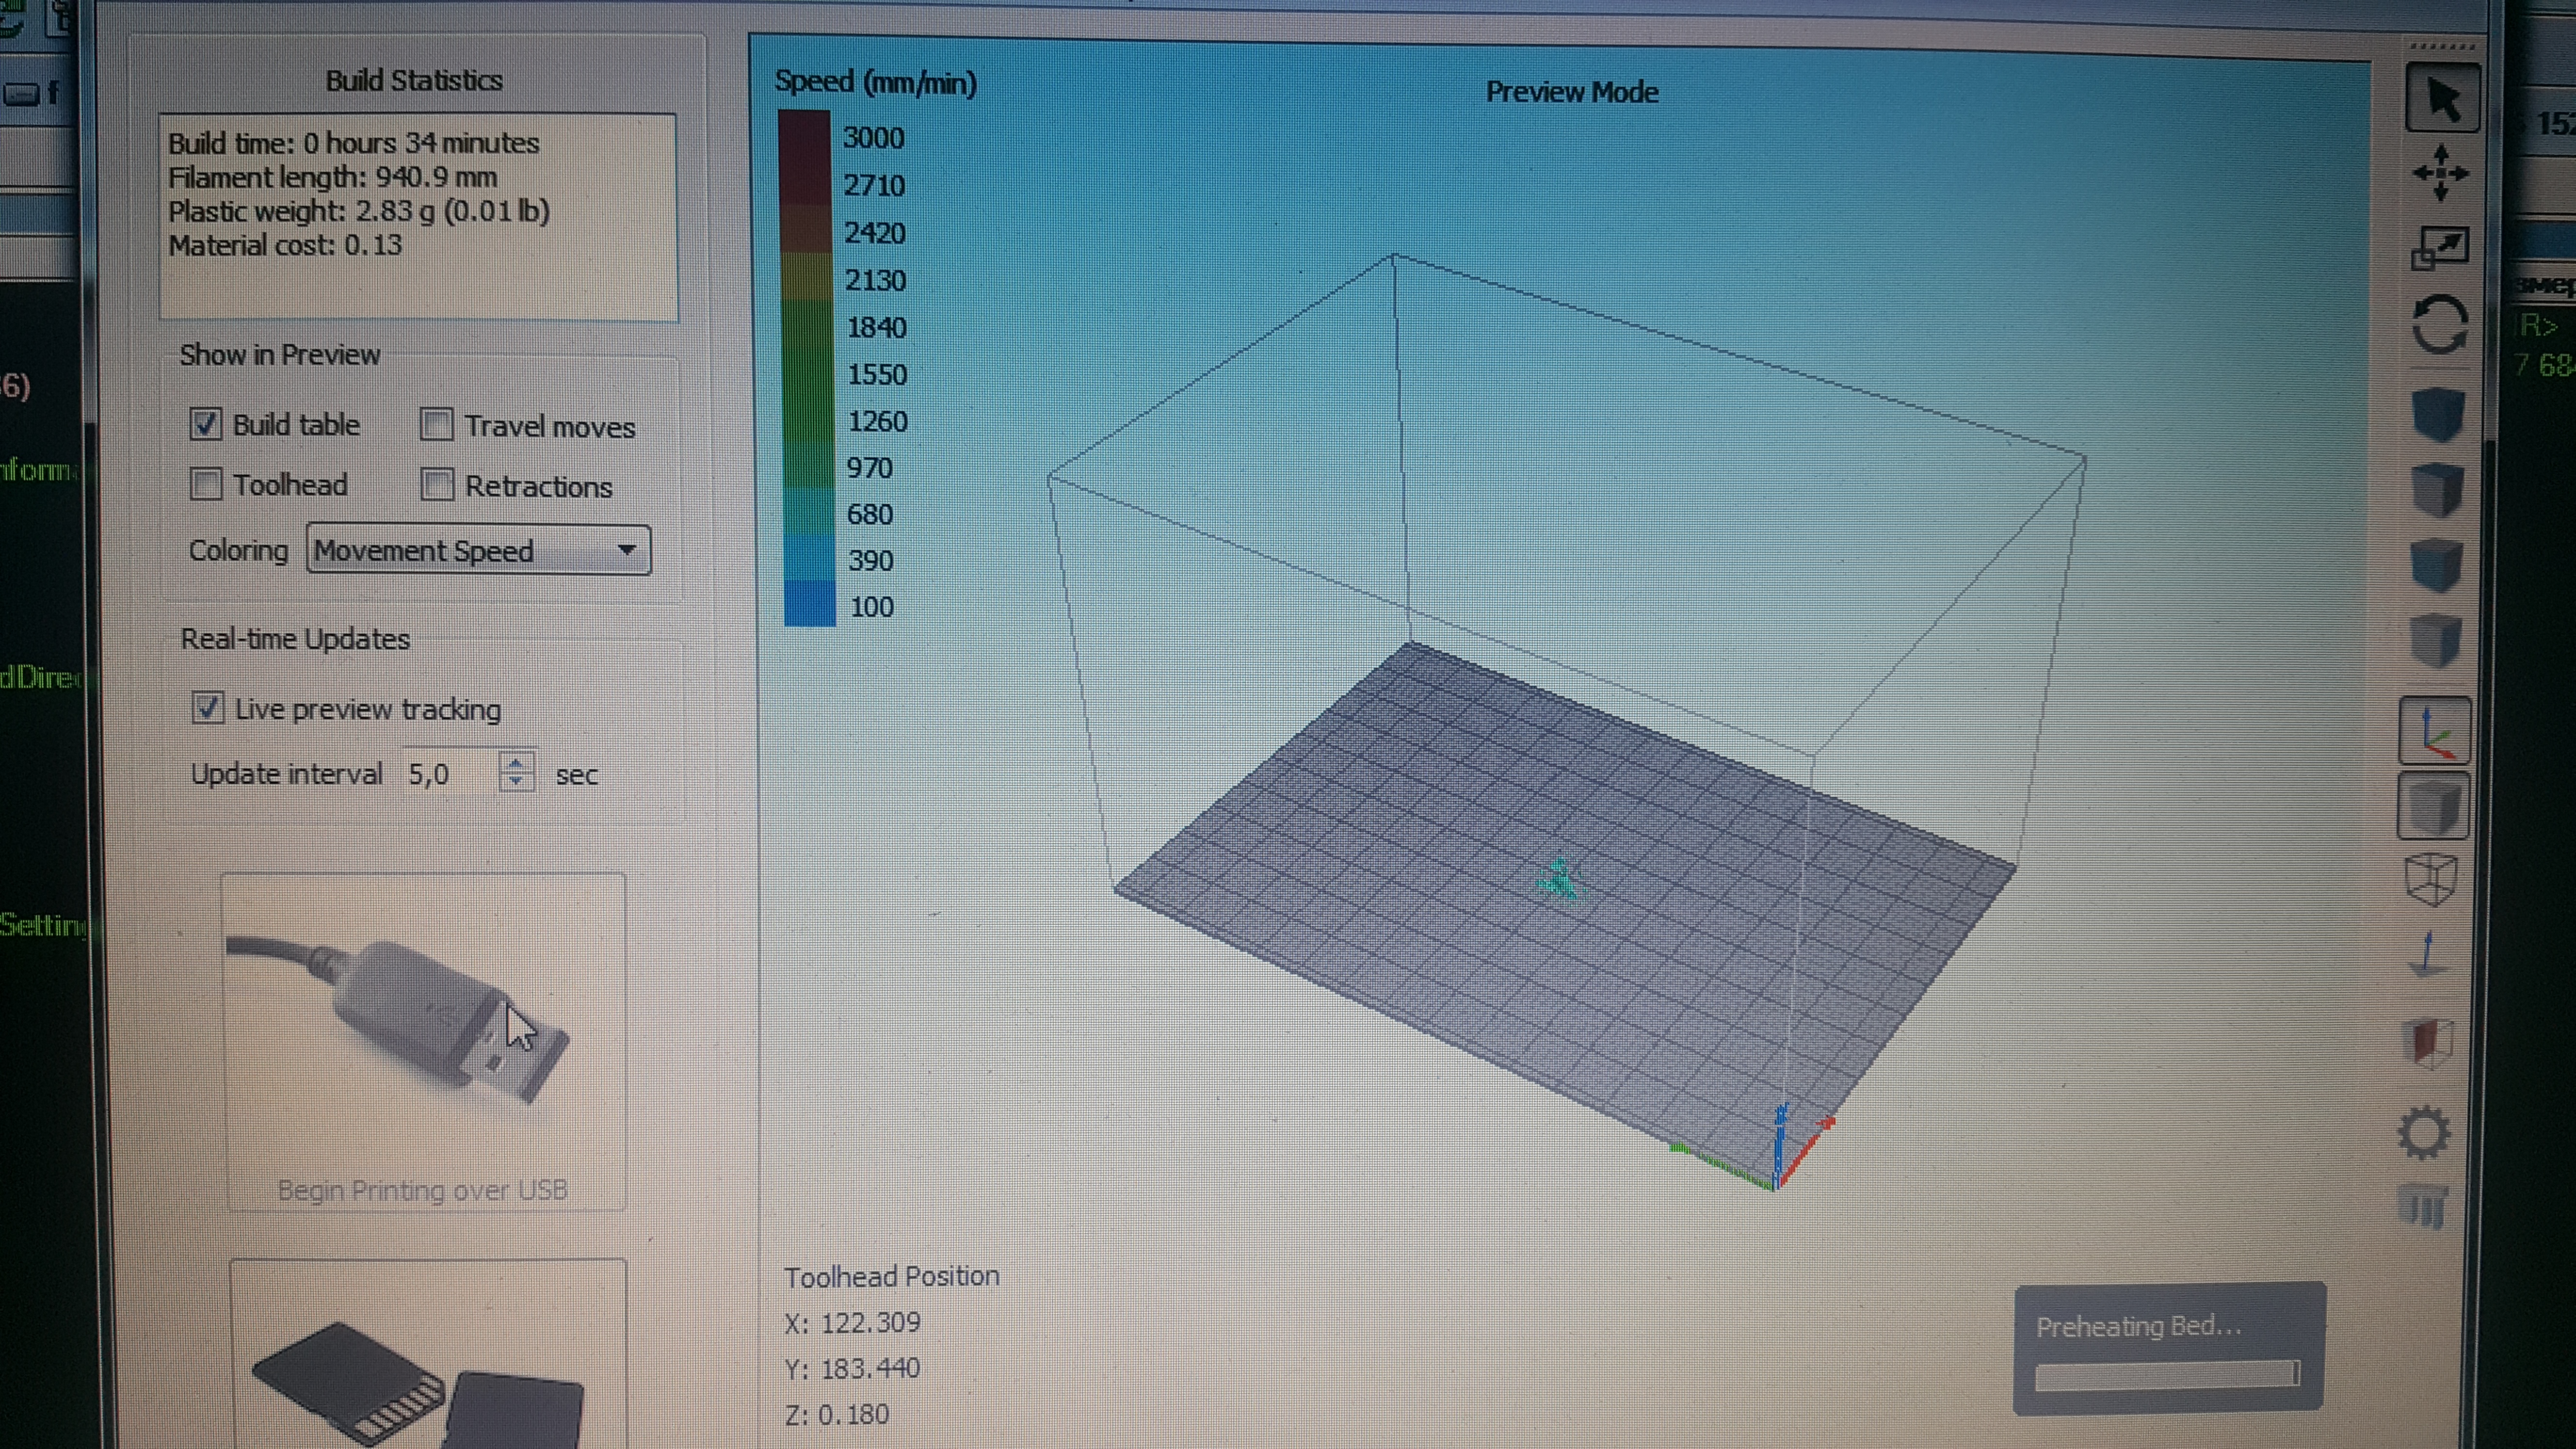This screenshot has width=2576, height=1449.
Task: Click the Speed (mm/min) legend heading
Action: pyautogui.click(x=876, y=82)
